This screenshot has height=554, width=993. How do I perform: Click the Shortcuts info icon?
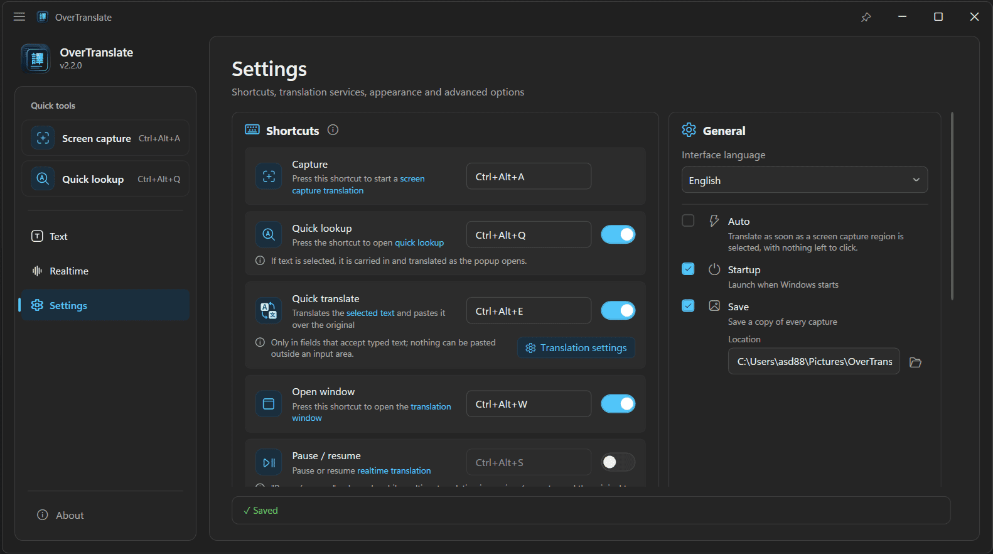click(x=333, y=130)
